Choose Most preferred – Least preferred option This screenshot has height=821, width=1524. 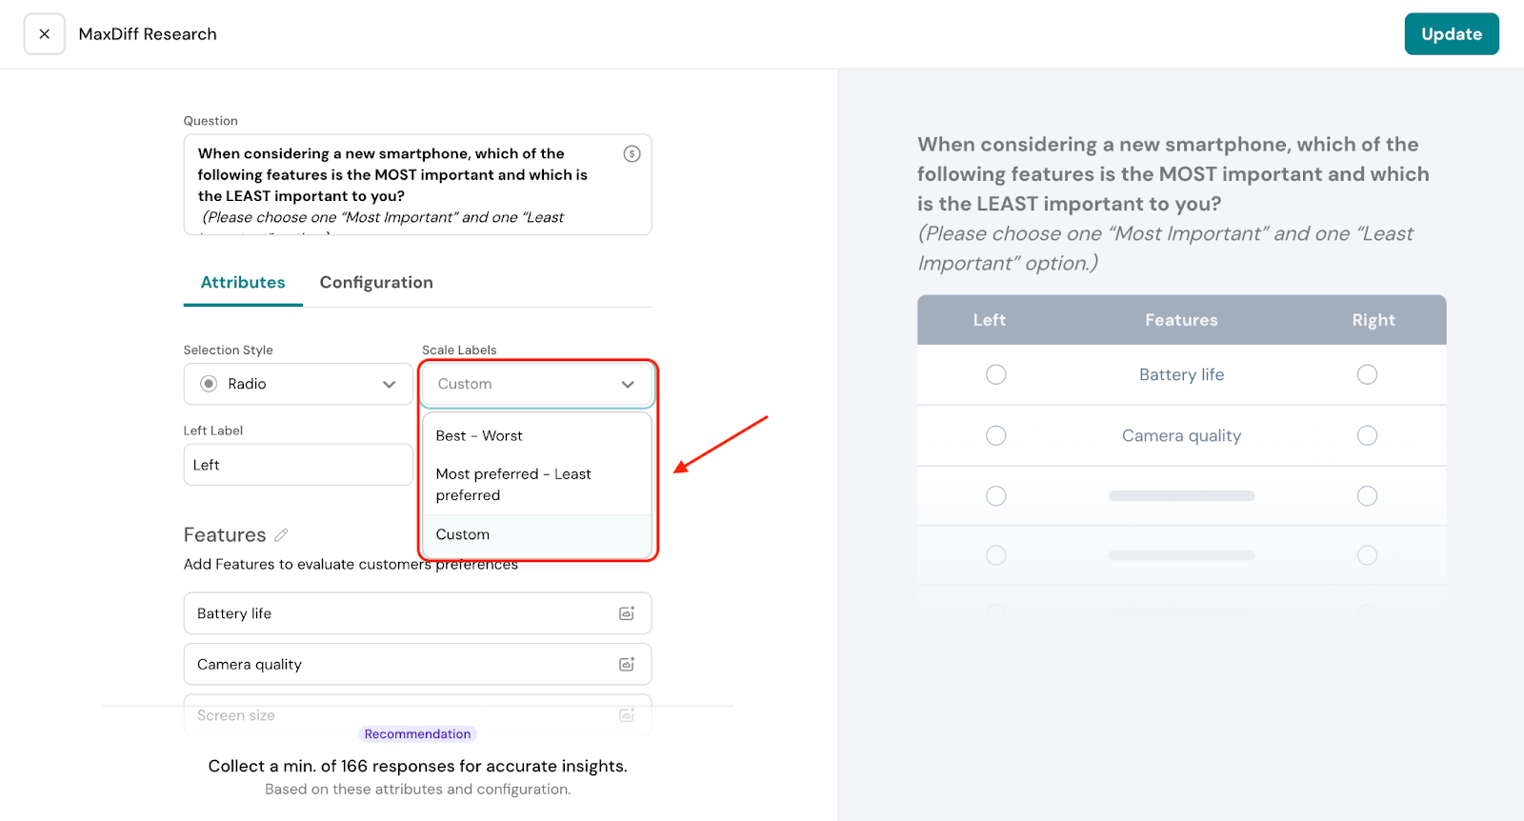pyautogui.click(x=513, y=484)
